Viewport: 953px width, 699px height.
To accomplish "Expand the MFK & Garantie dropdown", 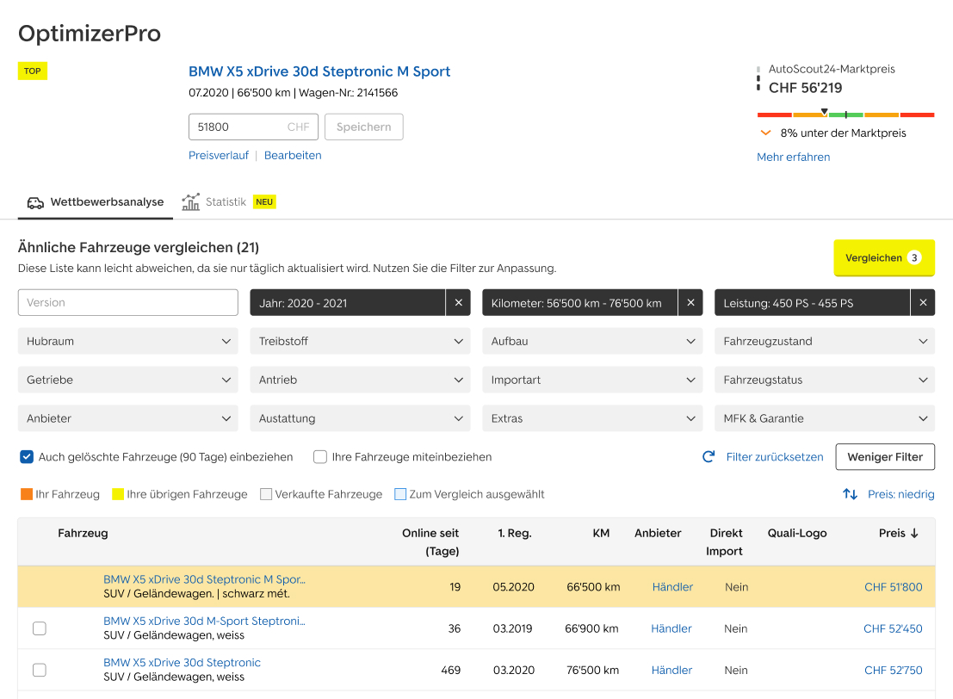I will click(825, 418).
